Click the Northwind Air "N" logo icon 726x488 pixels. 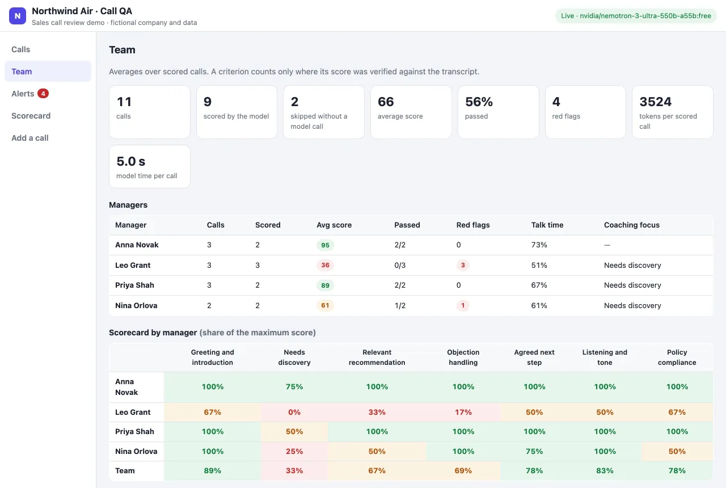pos(18,16)
